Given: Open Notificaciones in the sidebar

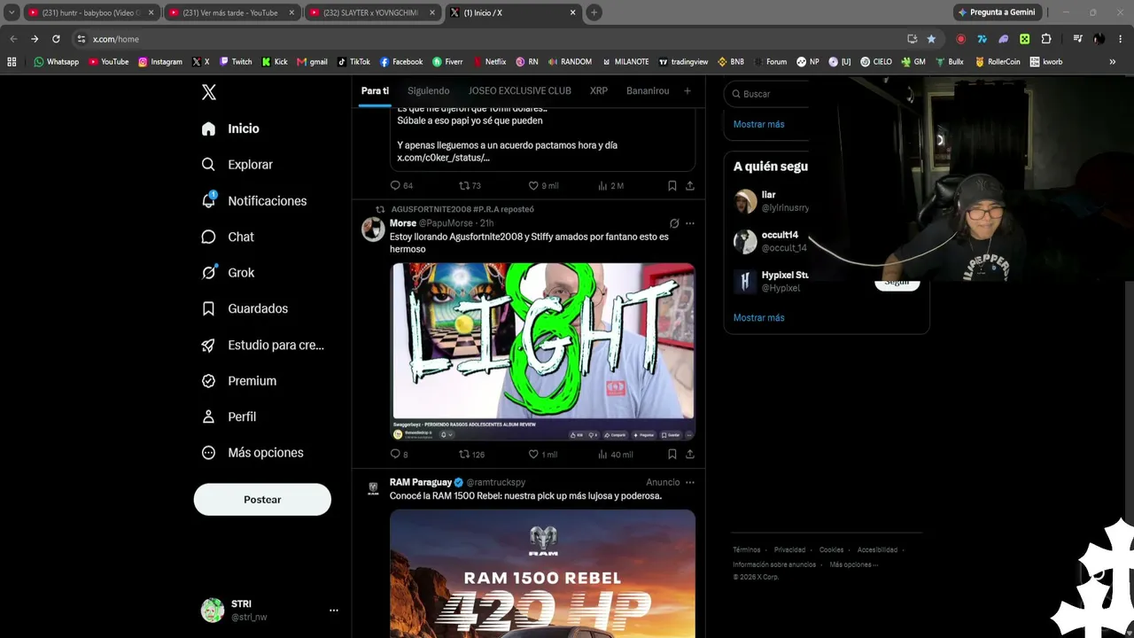Looking at the screenshot, I should click(253, 201).
